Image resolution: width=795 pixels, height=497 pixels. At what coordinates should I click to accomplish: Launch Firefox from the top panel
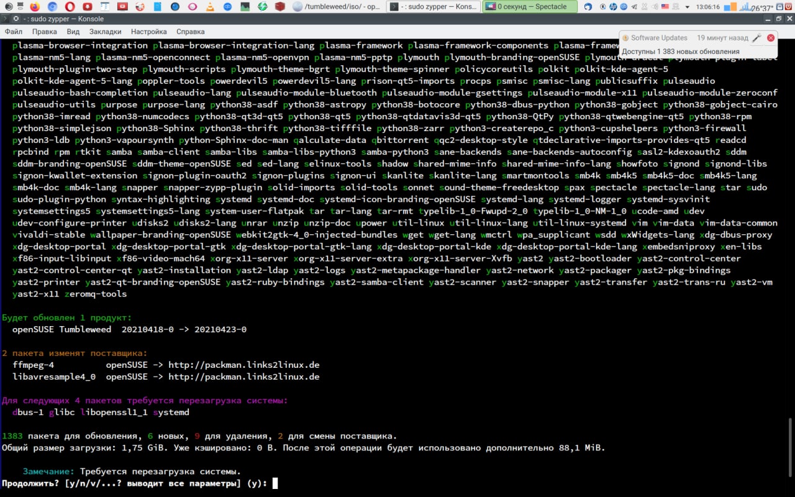point(35,6)
